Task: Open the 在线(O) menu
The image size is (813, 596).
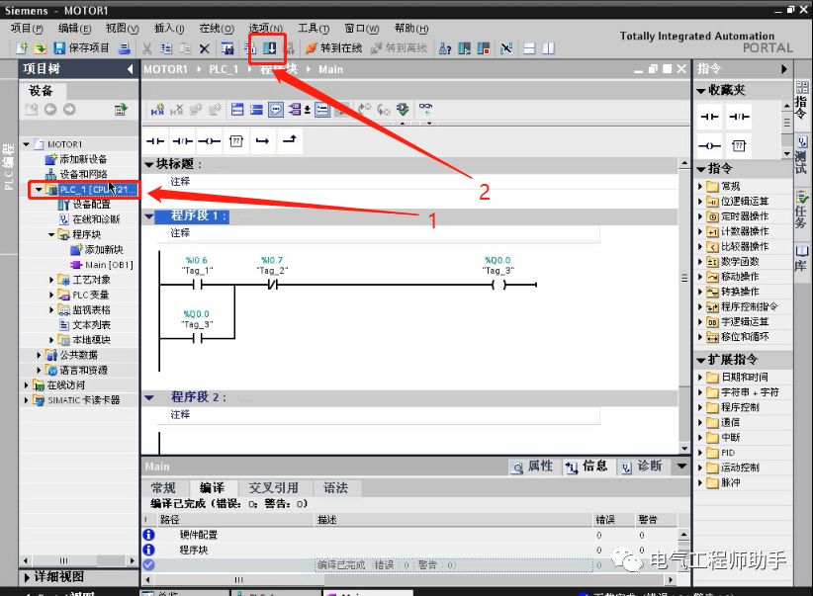Action: coord(217,28)
